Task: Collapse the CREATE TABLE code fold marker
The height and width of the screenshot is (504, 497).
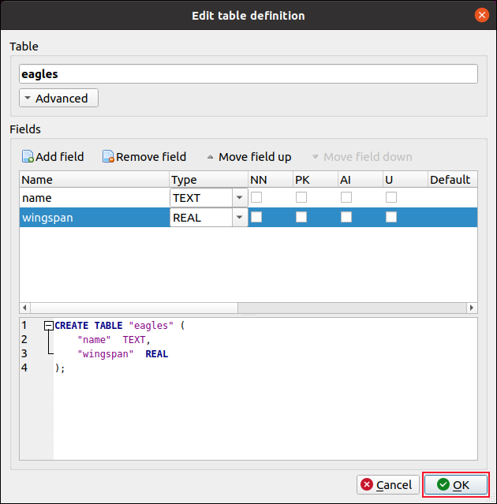Action: pyautogui.click(x=49, y=326)
